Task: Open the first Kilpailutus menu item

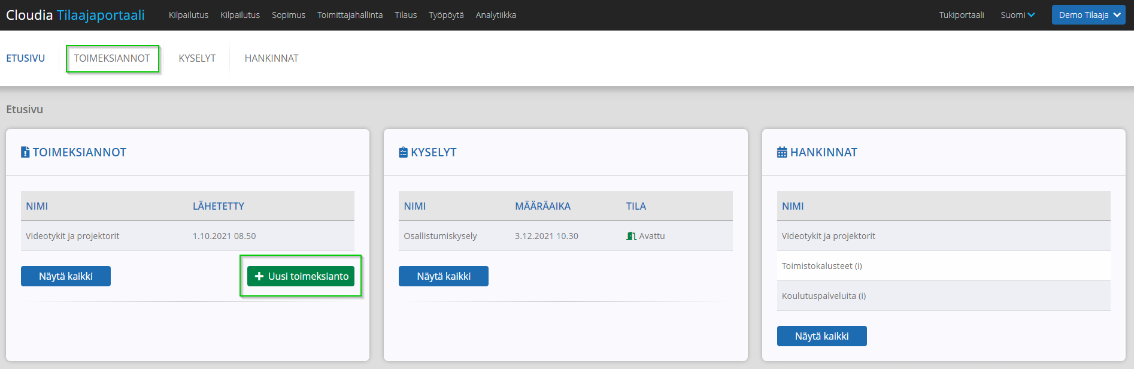Action: click(x=189, y=15)
